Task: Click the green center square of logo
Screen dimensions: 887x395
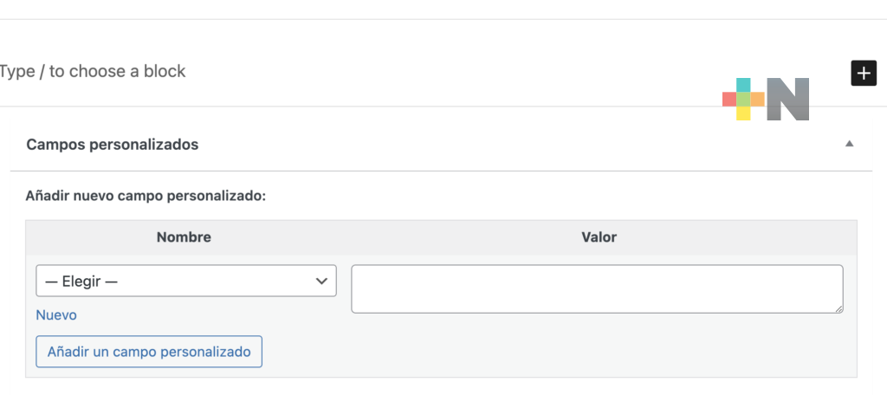Action: tap(743, 99)
